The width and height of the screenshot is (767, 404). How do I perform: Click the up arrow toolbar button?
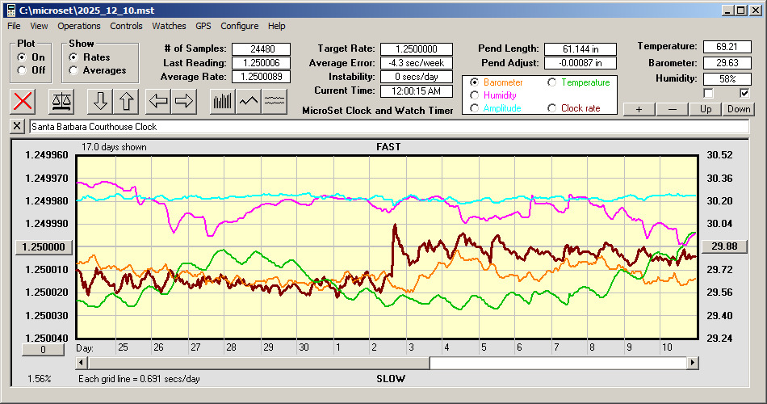[127, 101]
